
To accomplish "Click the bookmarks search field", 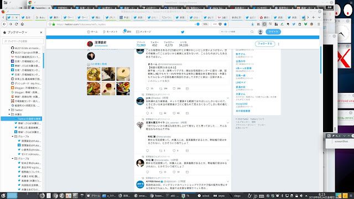I will (23, 41).
